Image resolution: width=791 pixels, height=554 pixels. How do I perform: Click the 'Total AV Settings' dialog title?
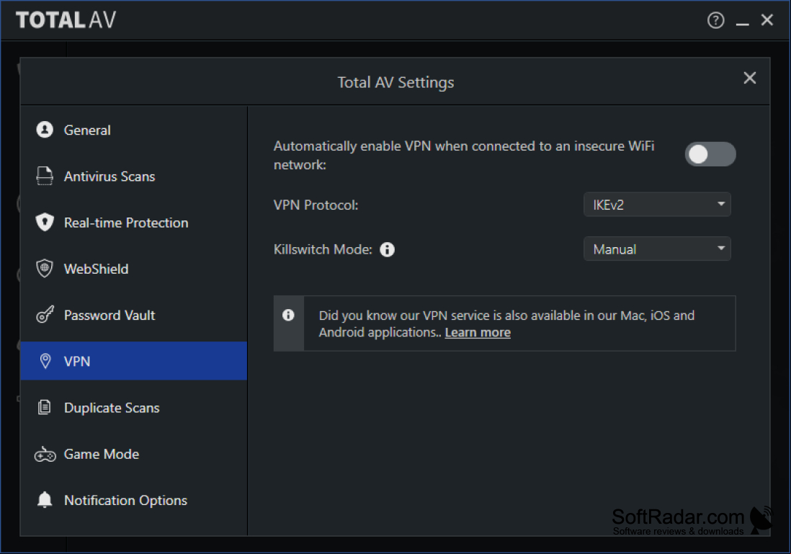pyautogui.click(x=395, y=82)
